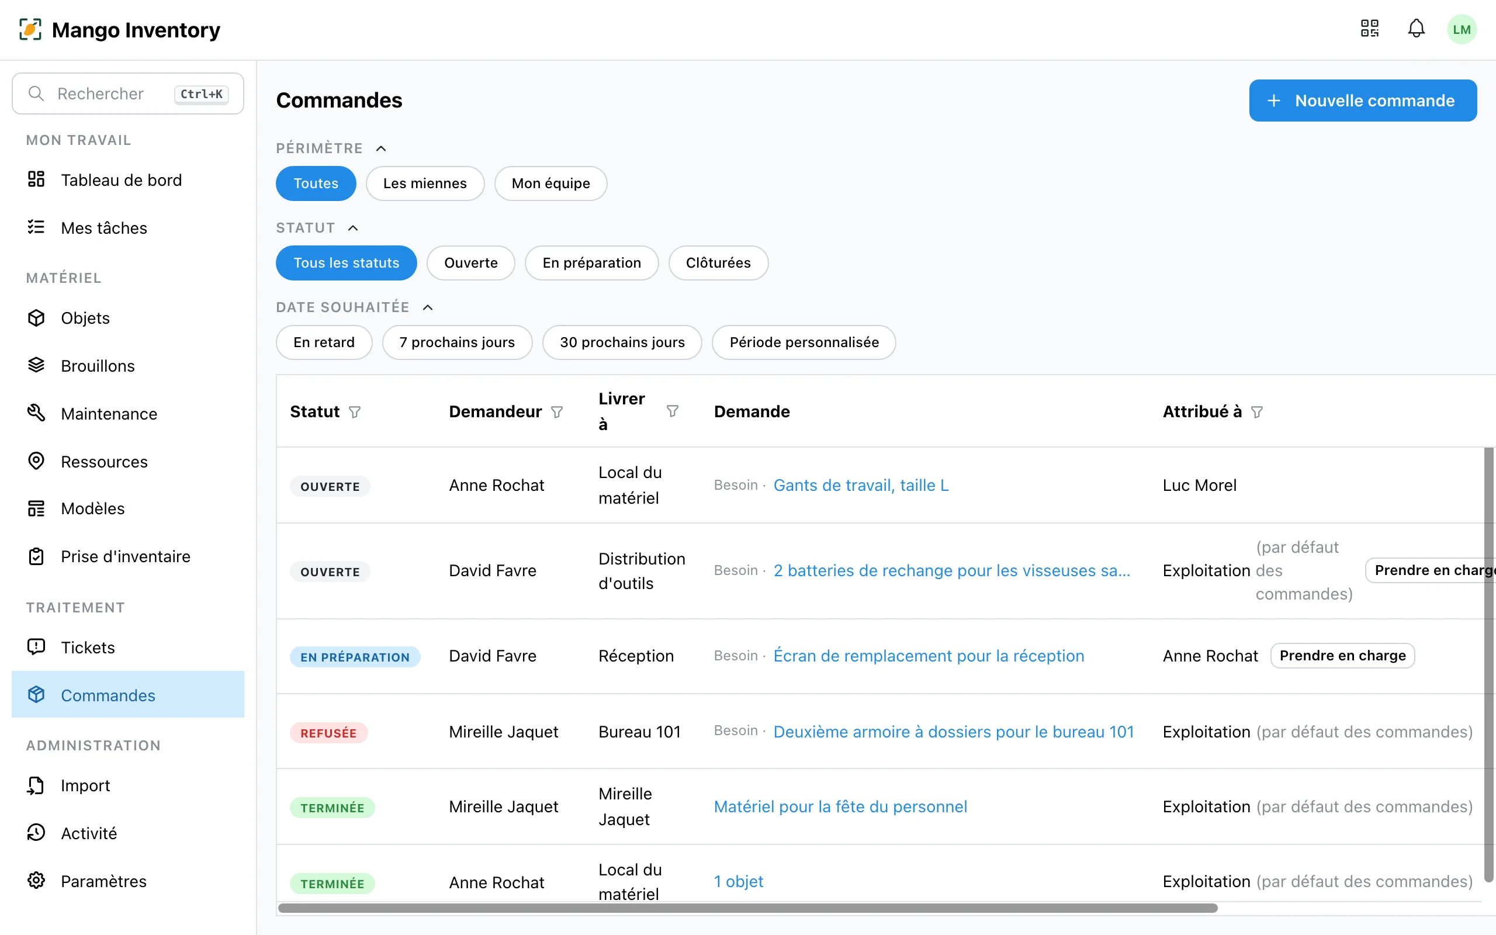
Task: Prendre en charge Anne Rochat's order
Action: pos(1343,656)
